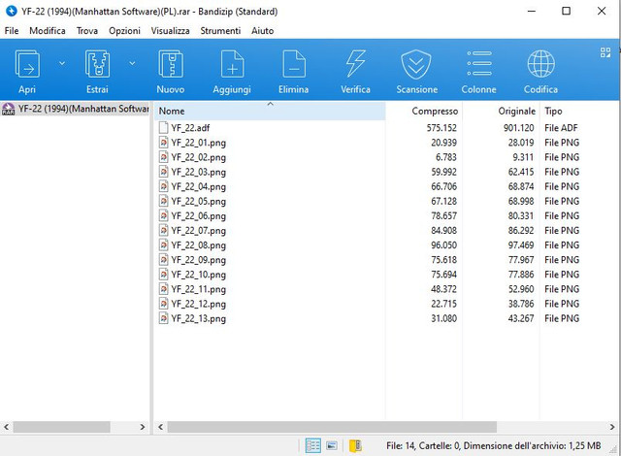Screen dimensions: 621x456
Task: Click the PNG icon of YF_22_01.png
Action: point(163,142)
